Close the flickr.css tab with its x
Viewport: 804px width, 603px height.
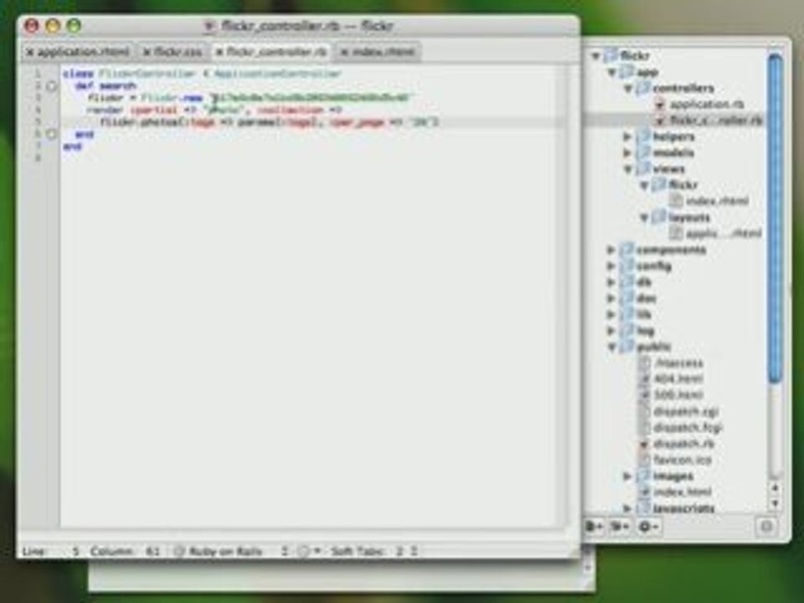click(x=147, y=52)
